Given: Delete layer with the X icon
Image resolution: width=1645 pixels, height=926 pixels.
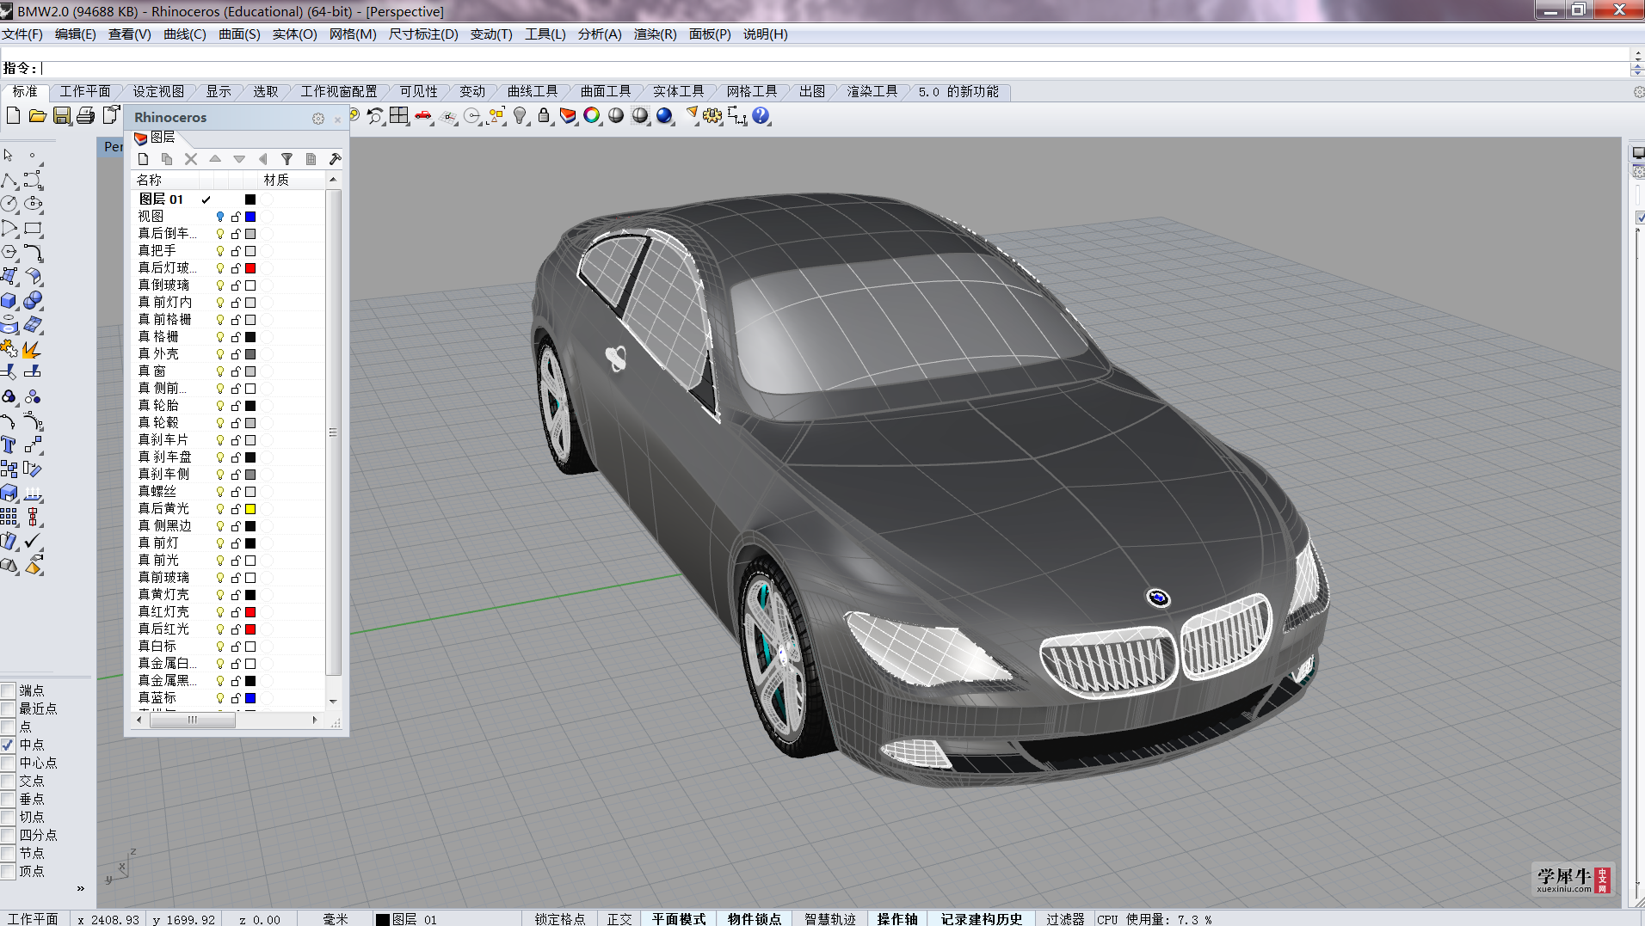Looking at the screenshot, I should click(191, 159).
